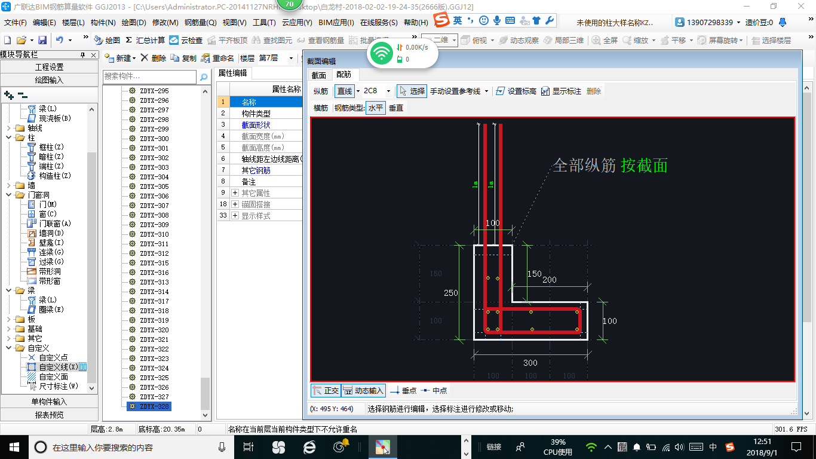Click the Windows Start button
This screenshot has width=816, height=459.
(x=13, y=446)
